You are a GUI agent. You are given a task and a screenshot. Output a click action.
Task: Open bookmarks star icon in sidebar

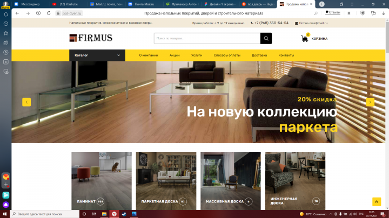pyautogui.click(x=6, y=33)
